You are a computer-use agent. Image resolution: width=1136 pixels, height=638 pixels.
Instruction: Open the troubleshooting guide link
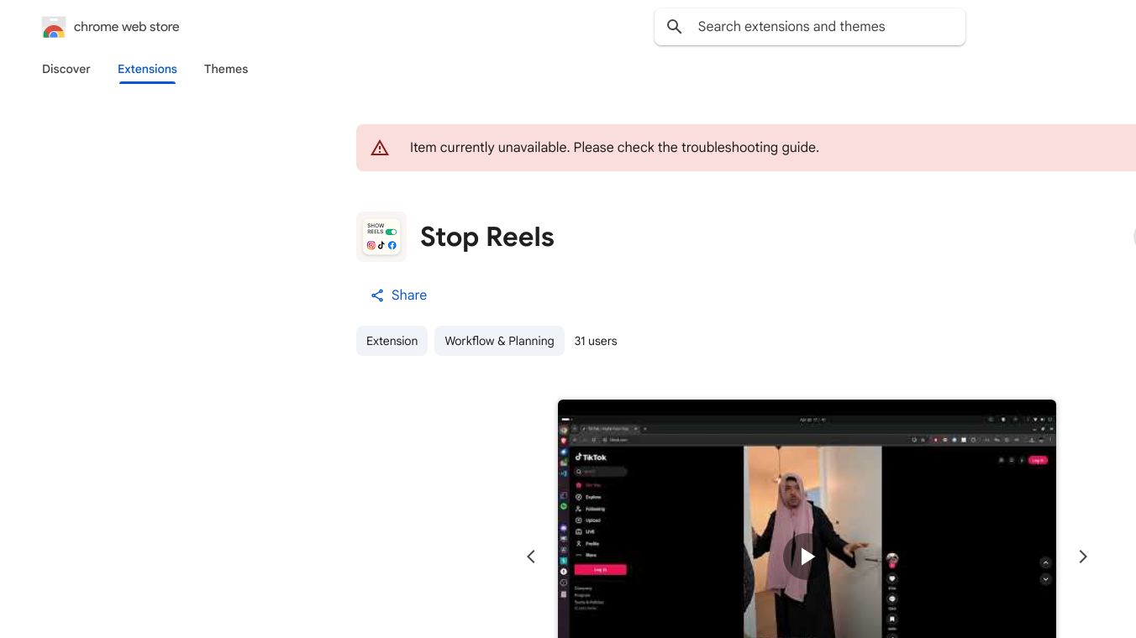pyautogui.click(x=749, y=148)
